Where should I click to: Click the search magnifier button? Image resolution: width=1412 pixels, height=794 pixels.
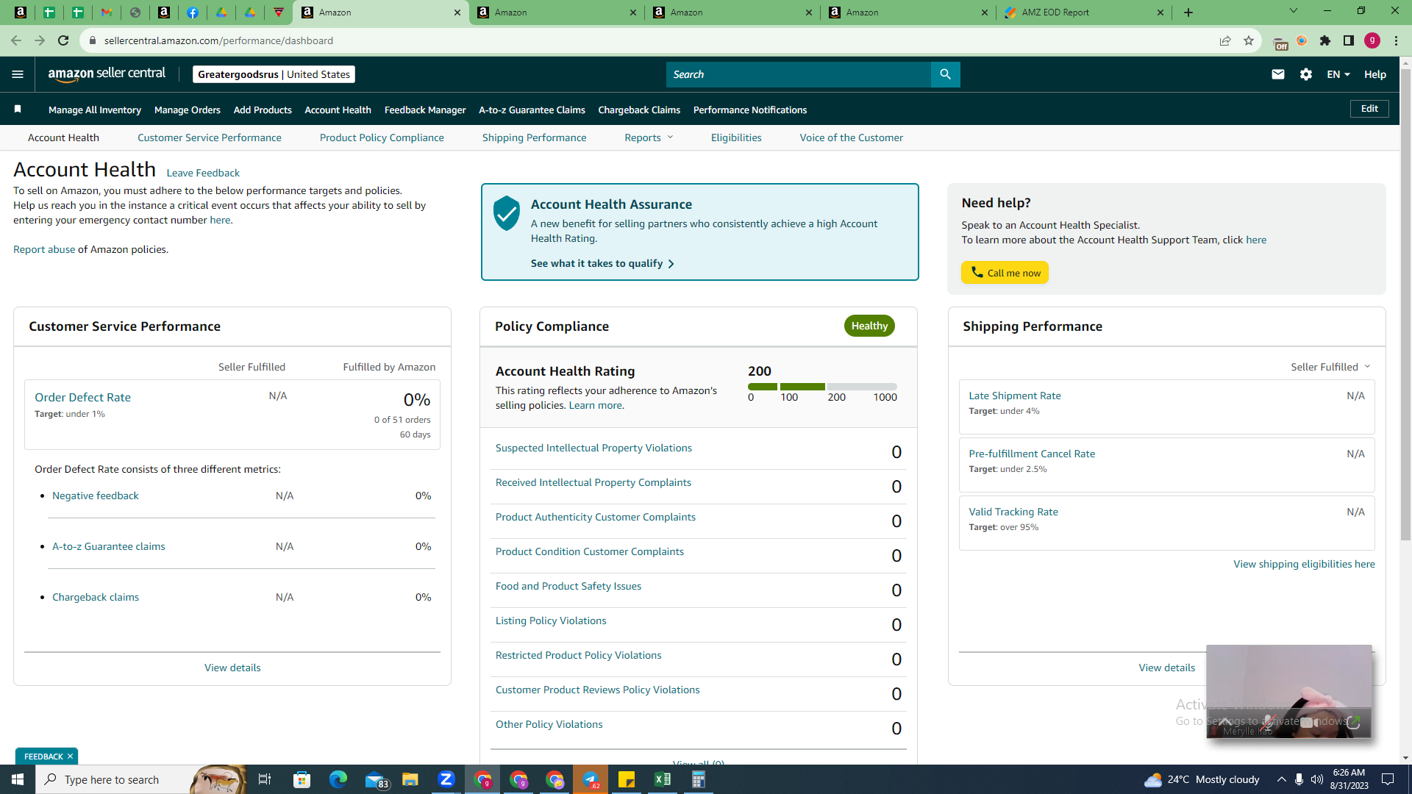[945, 74]
